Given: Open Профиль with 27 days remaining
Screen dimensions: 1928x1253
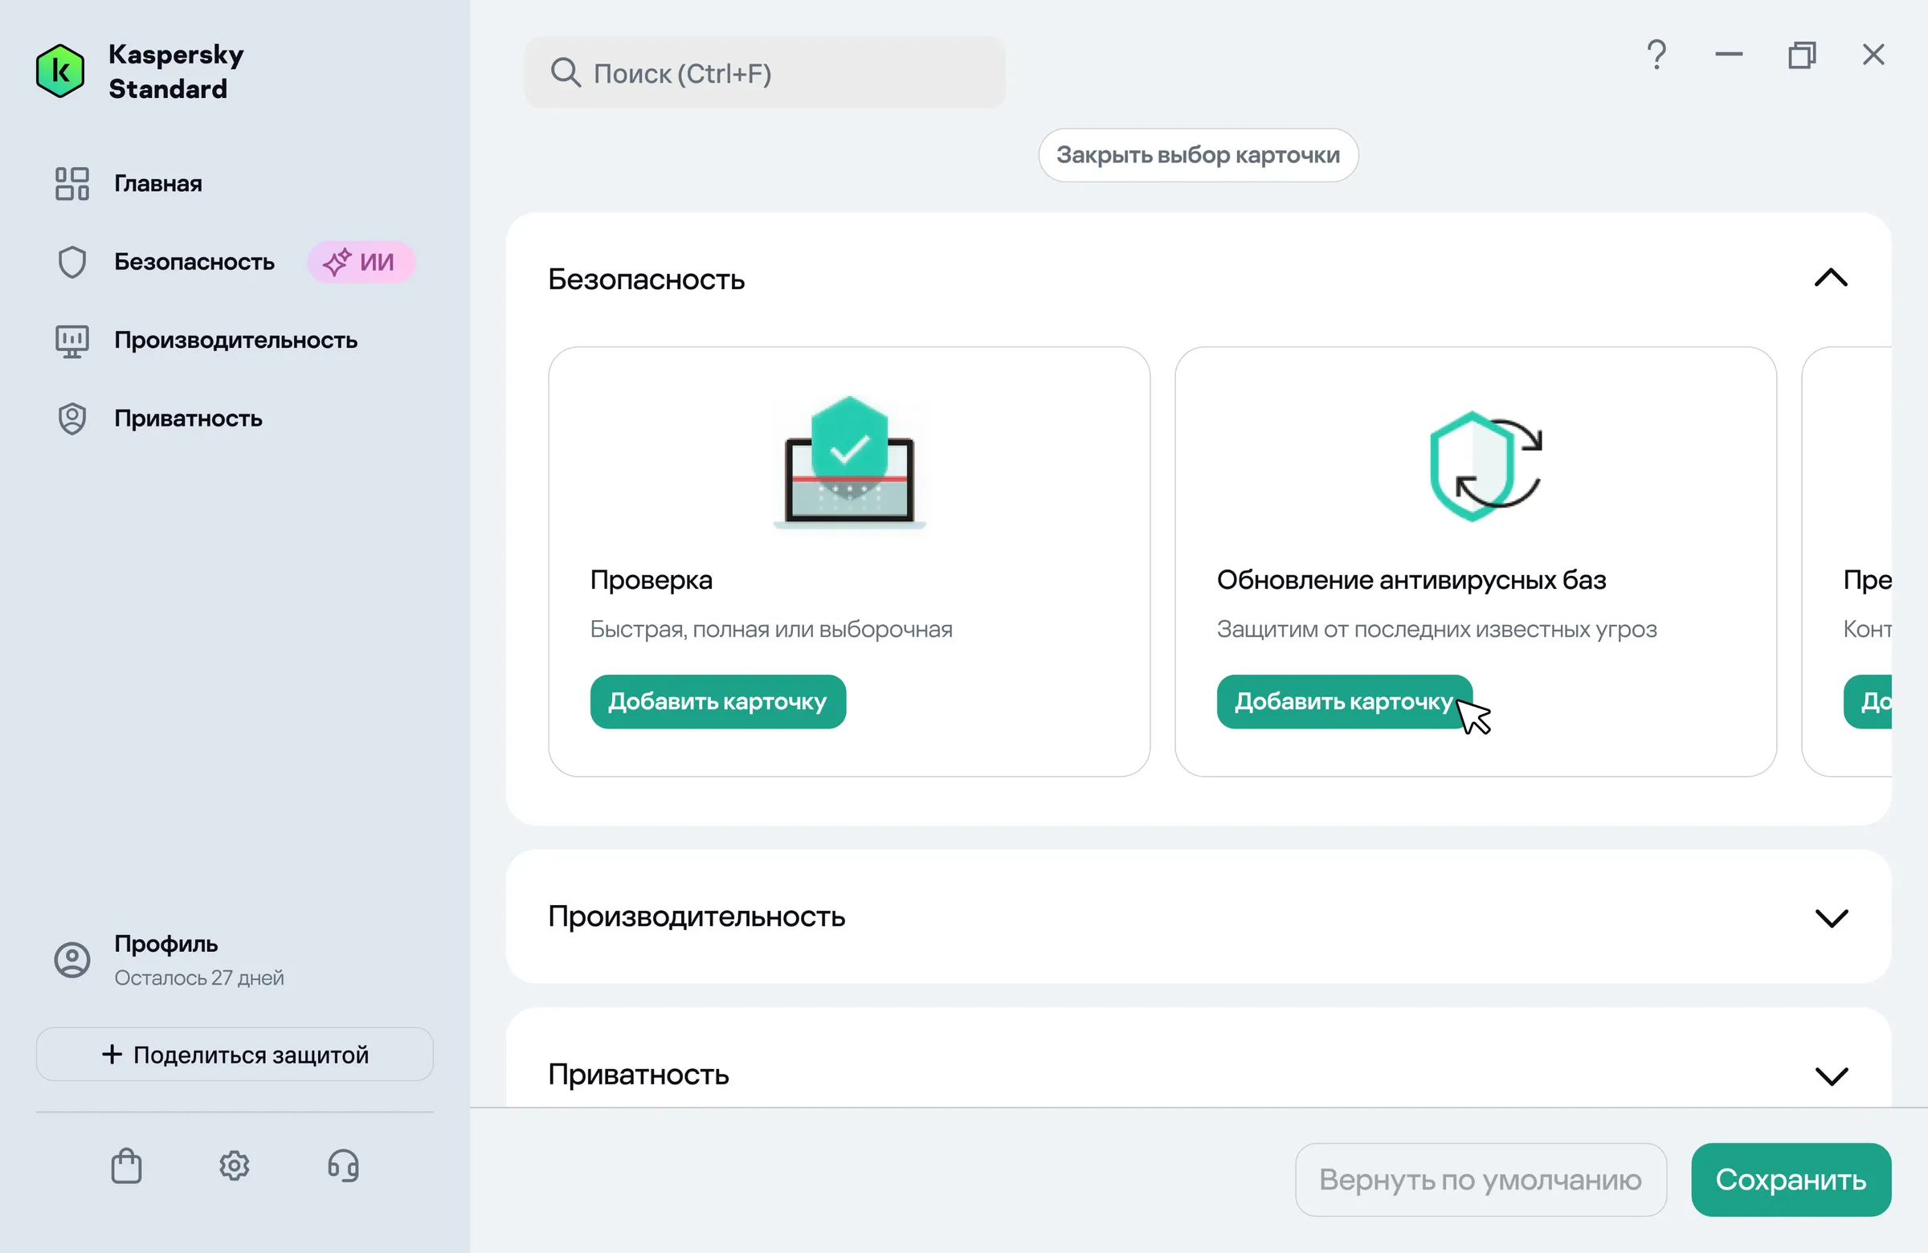Looking at the screenshot, I should [198, 960].
